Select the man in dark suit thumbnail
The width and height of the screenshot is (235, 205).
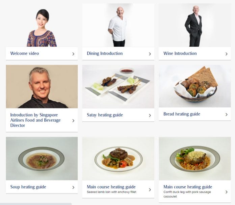195,25
